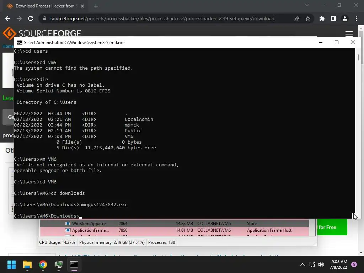
Task: Close the Download Process Hacker tab
Action: [x=82, y=6]
